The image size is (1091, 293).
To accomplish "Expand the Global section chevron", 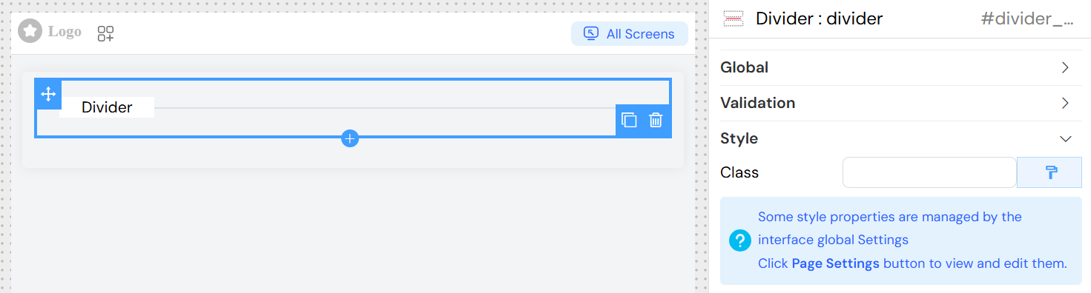I will (x=1066, y=67).
